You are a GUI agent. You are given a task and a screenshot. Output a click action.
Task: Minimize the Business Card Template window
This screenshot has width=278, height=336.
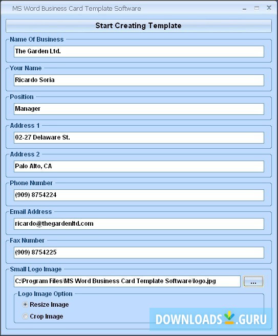click(244, 9)
